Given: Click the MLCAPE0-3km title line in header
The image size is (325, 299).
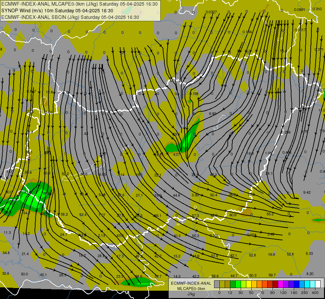Looking at the screenshot, I should pyautogui.click(x=79, y=4).
